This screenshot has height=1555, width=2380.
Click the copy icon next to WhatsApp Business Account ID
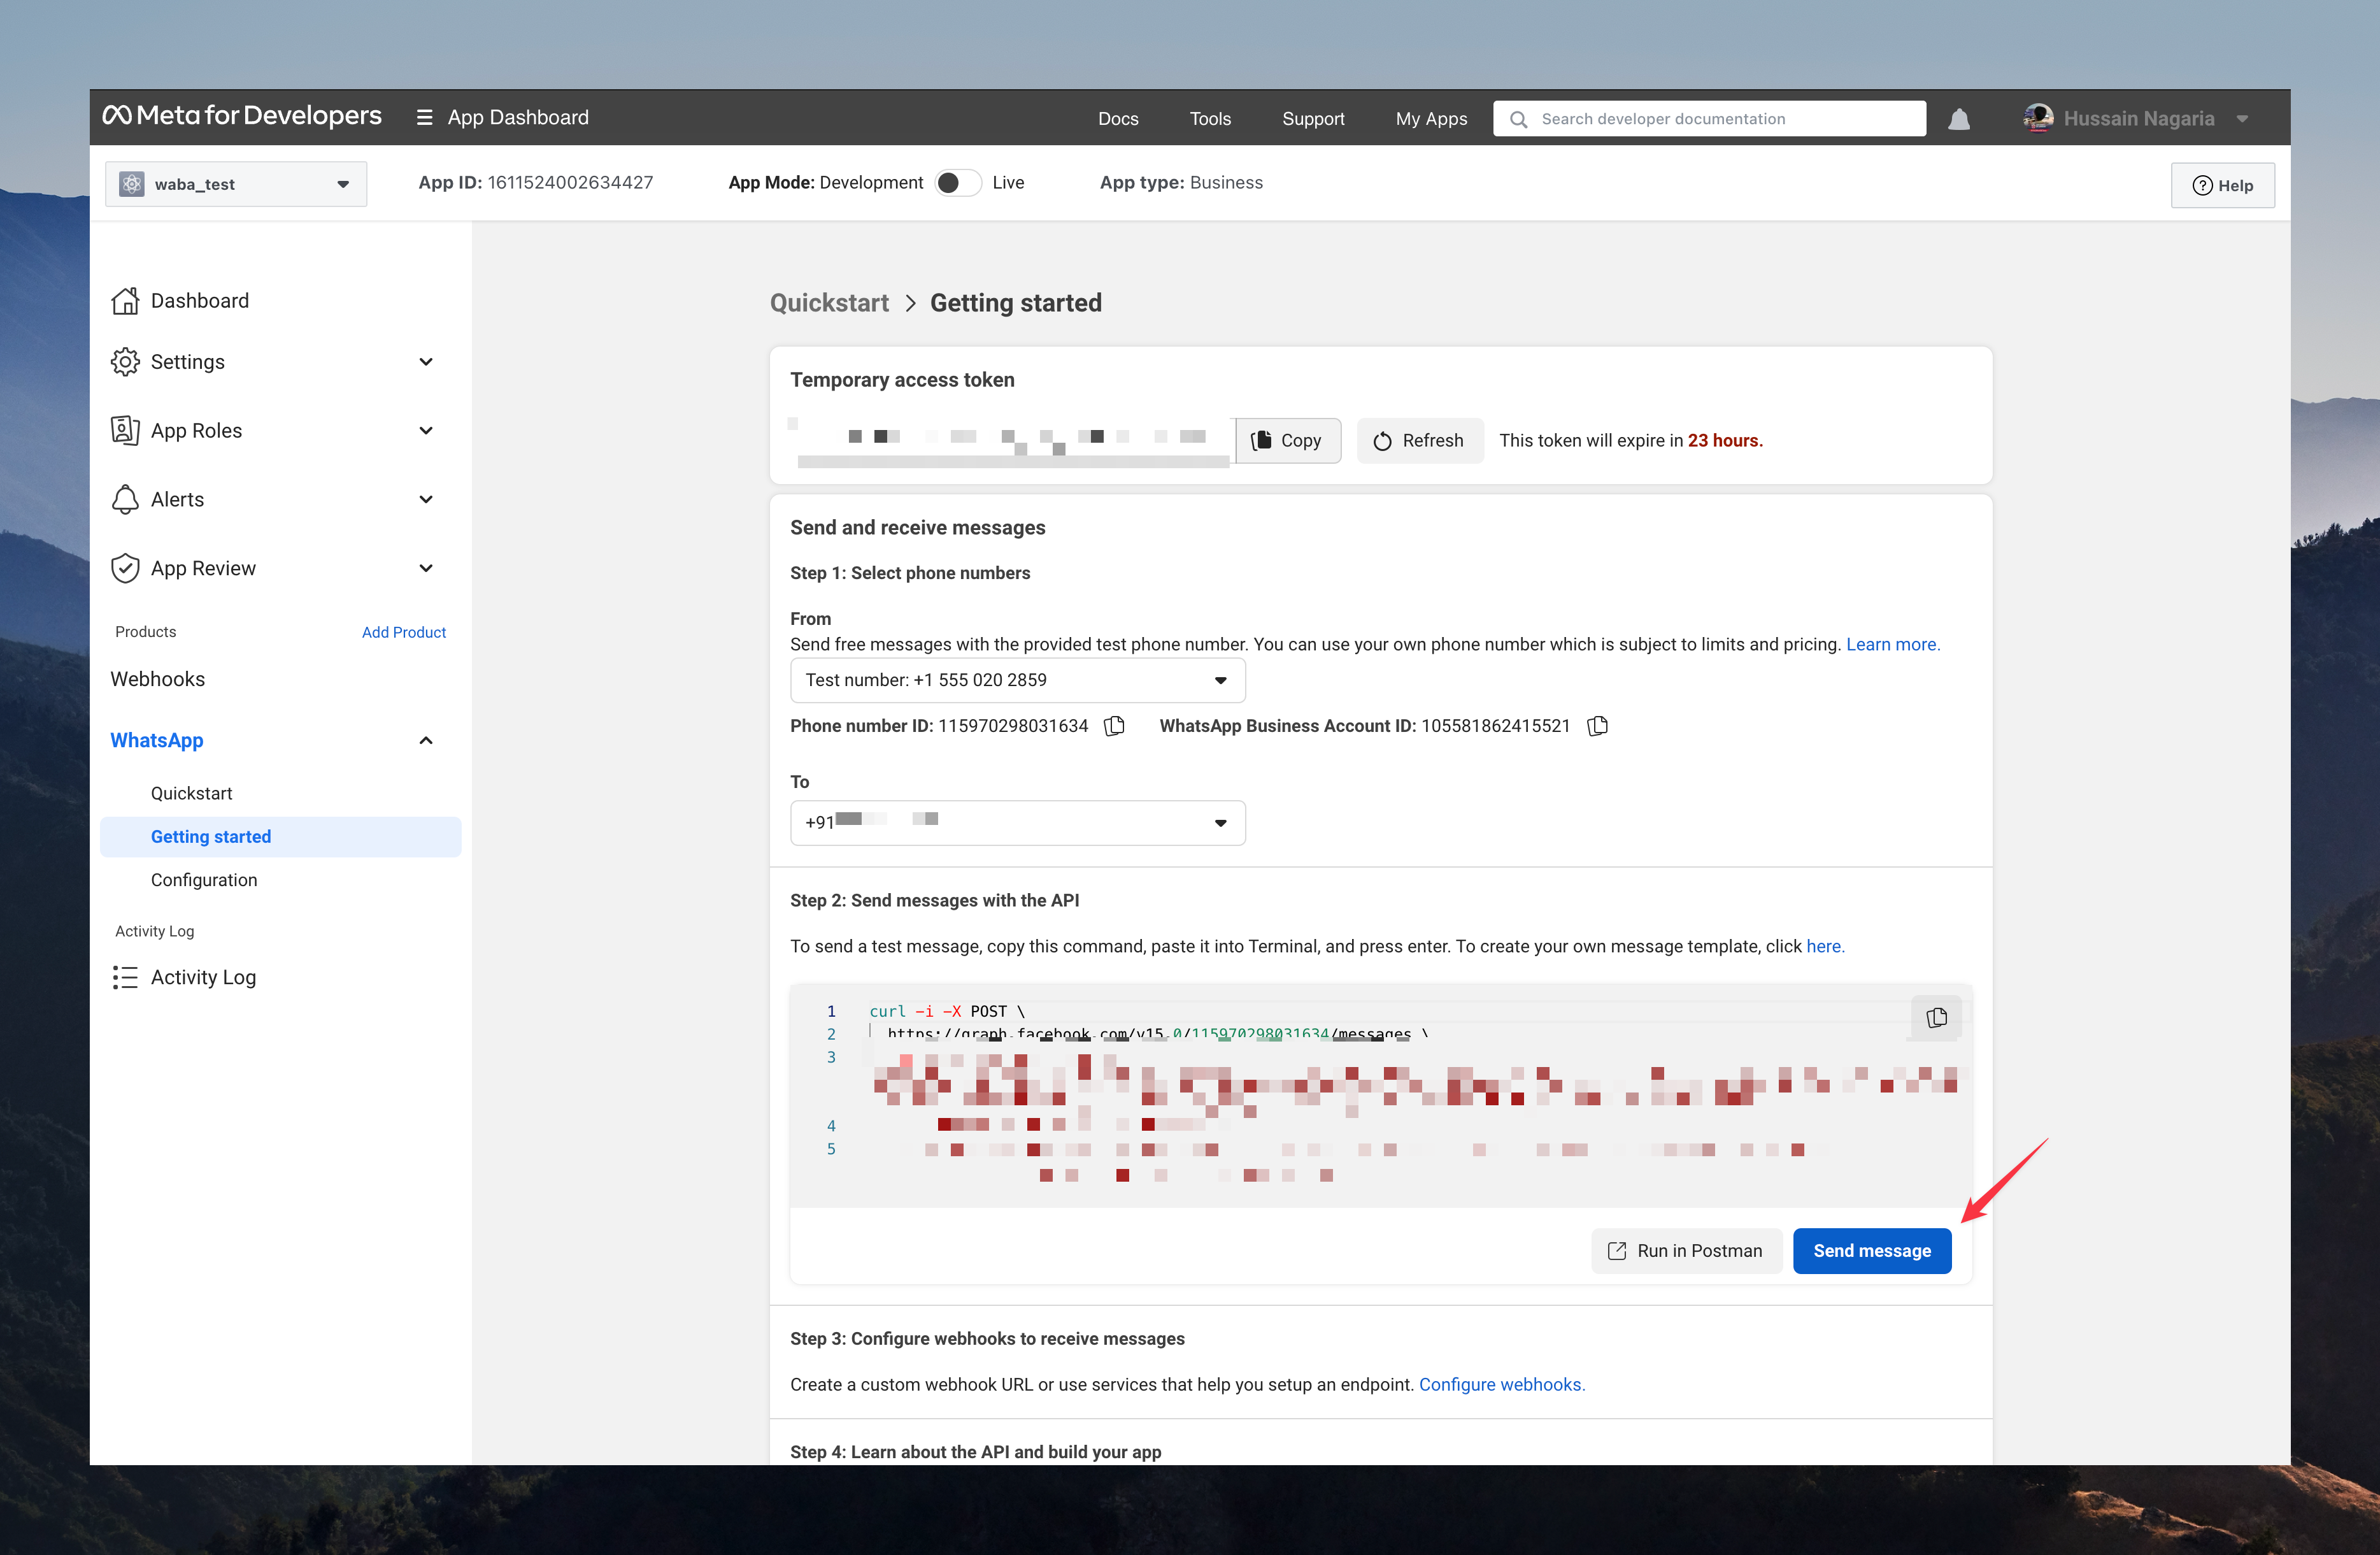click(x=1598, y=724)
